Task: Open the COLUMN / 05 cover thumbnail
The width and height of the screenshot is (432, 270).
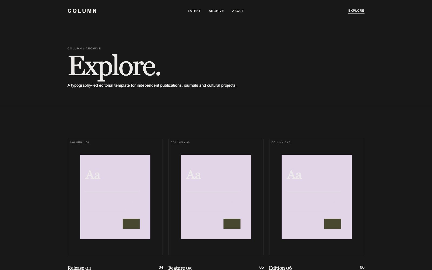Action: [x=216, y=197]
